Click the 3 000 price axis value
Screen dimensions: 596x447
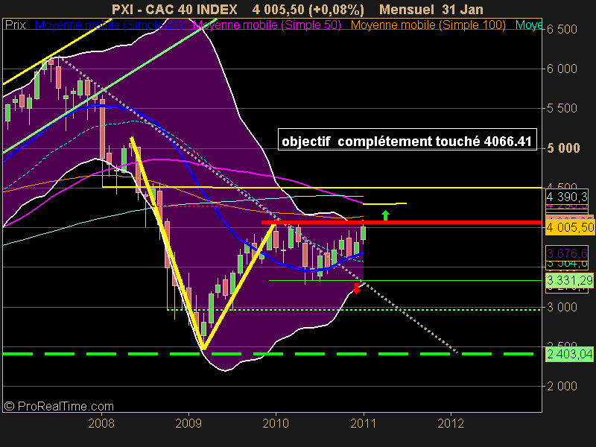pos(562,307)
